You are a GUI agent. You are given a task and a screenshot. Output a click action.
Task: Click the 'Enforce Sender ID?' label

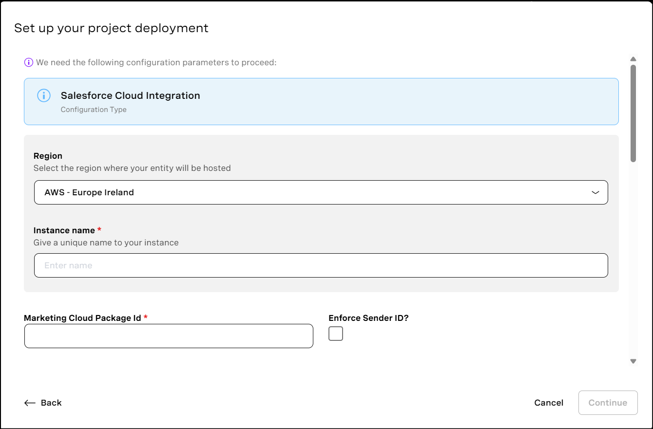(x=368, y=318)
